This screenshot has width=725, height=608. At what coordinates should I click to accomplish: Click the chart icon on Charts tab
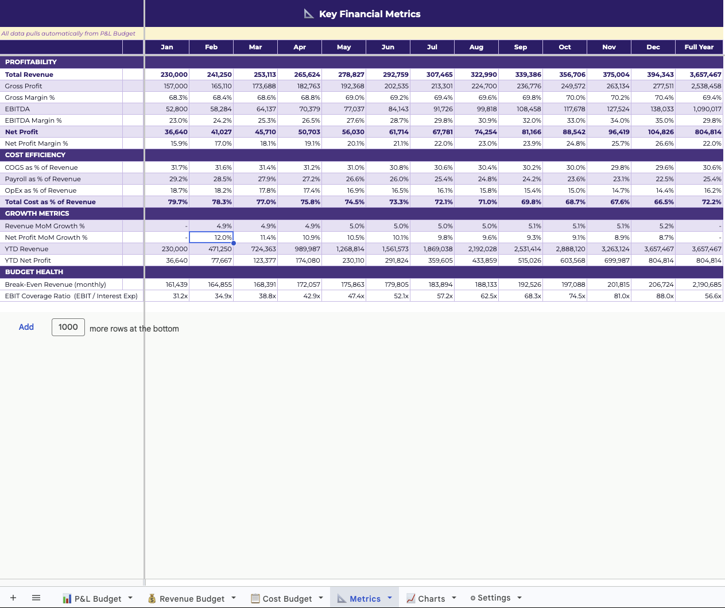(411, 598)
